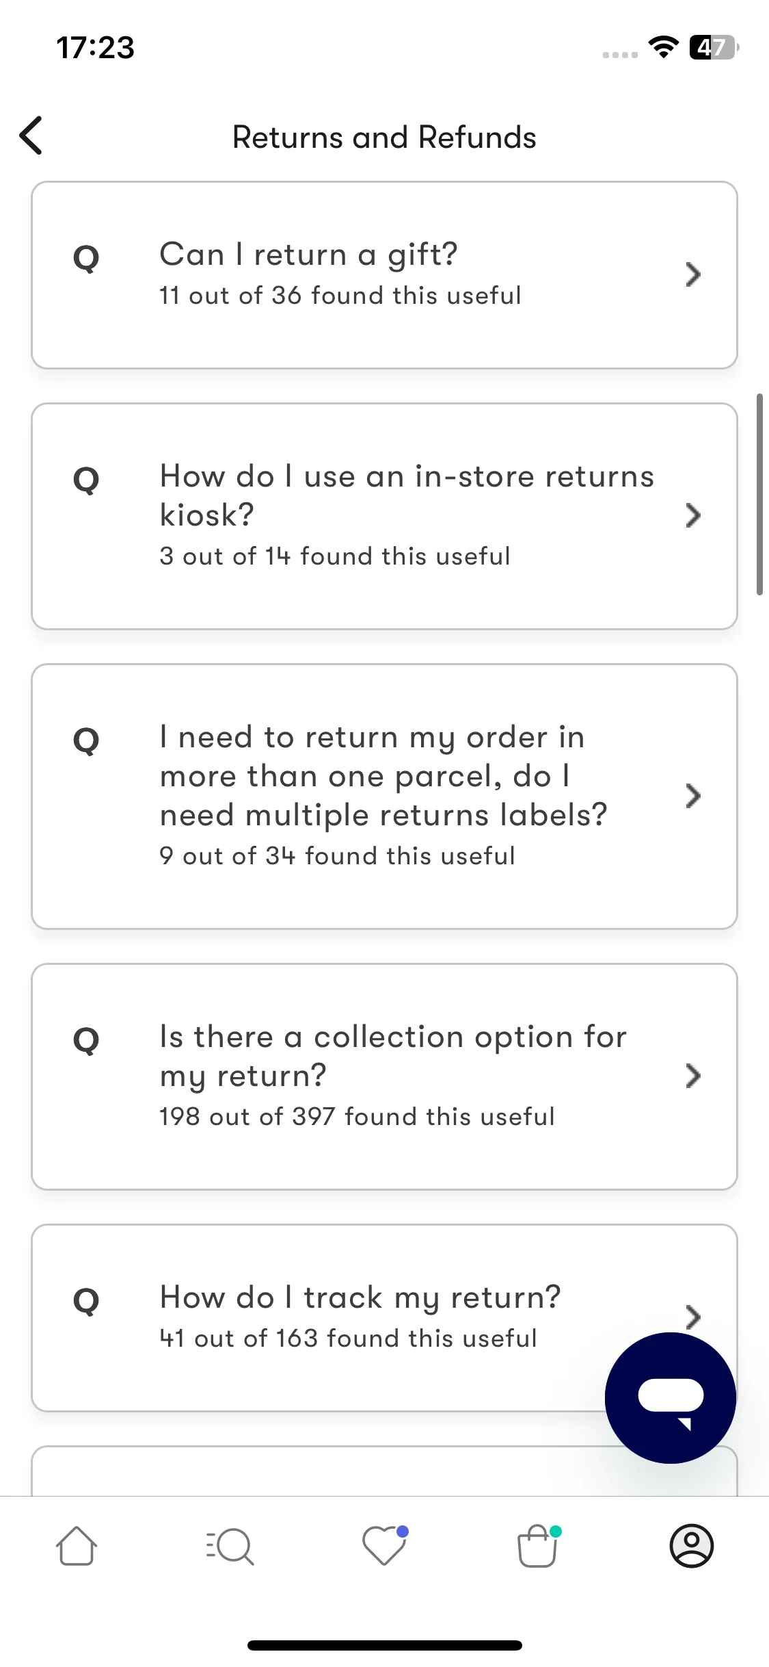Image resolution: width=769 pixels, height=1667 pixels.
Task: Open 'Is there a collection option' question
Action: tap(384, 1077)
